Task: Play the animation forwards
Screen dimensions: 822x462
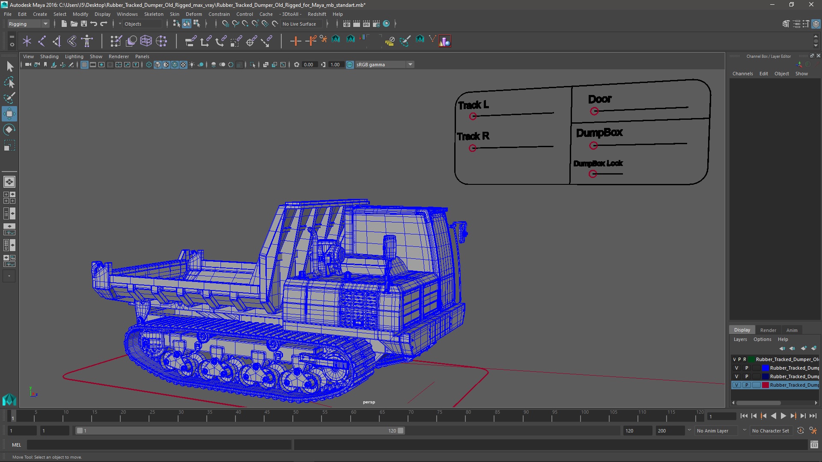Action: 783,416
